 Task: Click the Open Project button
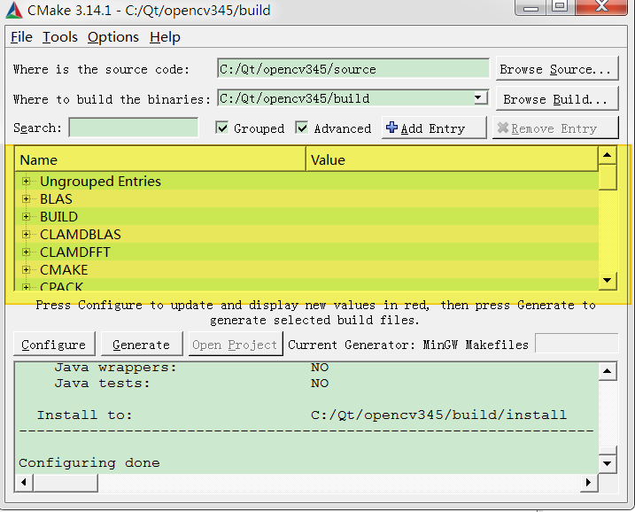[x=236, y=345]
